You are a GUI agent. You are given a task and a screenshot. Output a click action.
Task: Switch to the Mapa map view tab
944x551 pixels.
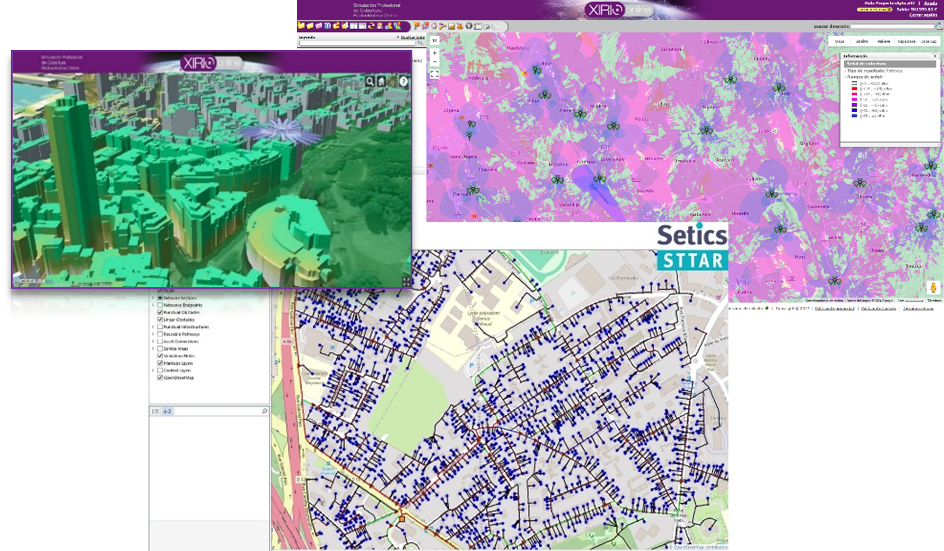[x=840, y=41]
